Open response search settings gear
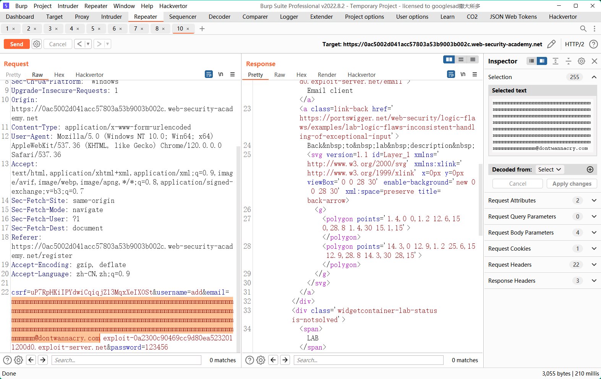The height and width of the screenshot is (379, 601). [261, 360]
